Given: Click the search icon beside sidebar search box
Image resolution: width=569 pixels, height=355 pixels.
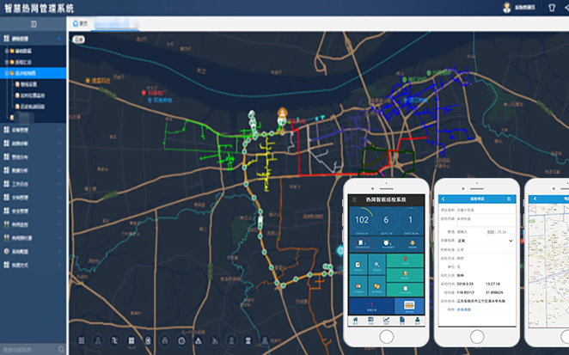Looking at the screenshot, I should click(x=60, y=349).
